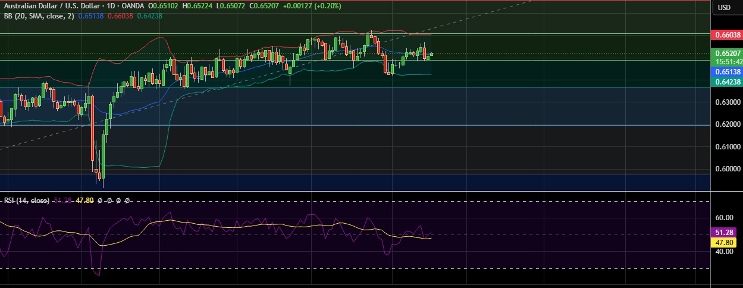The image size is (743, 288).
Task: Click the 0.62000 price scale tick
Action: tap(727, 124)
